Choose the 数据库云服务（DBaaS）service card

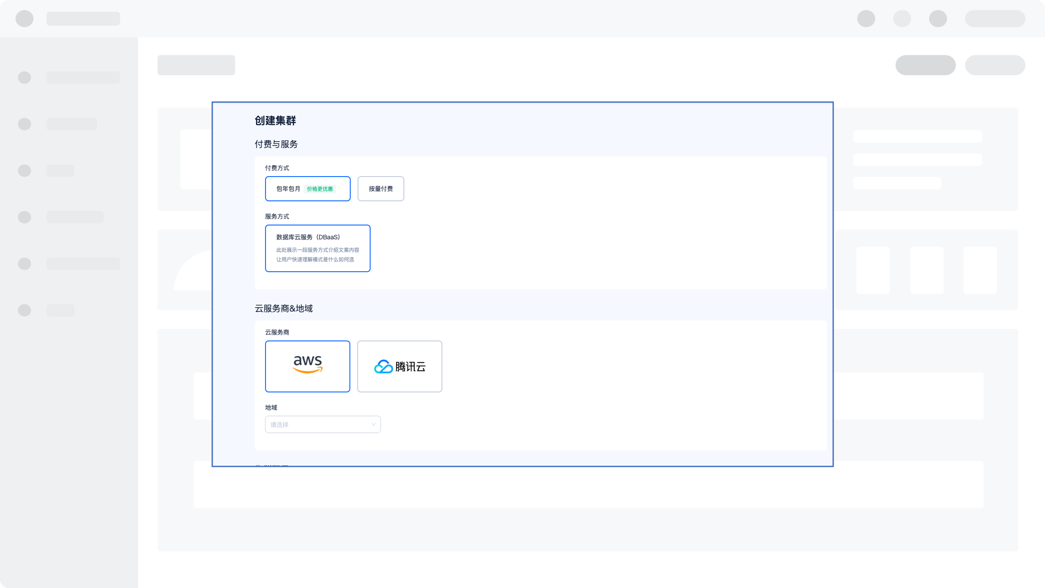(x=317, y=248)
